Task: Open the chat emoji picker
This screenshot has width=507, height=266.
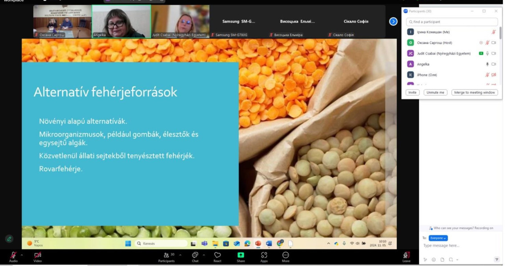Action: point(434,259)
